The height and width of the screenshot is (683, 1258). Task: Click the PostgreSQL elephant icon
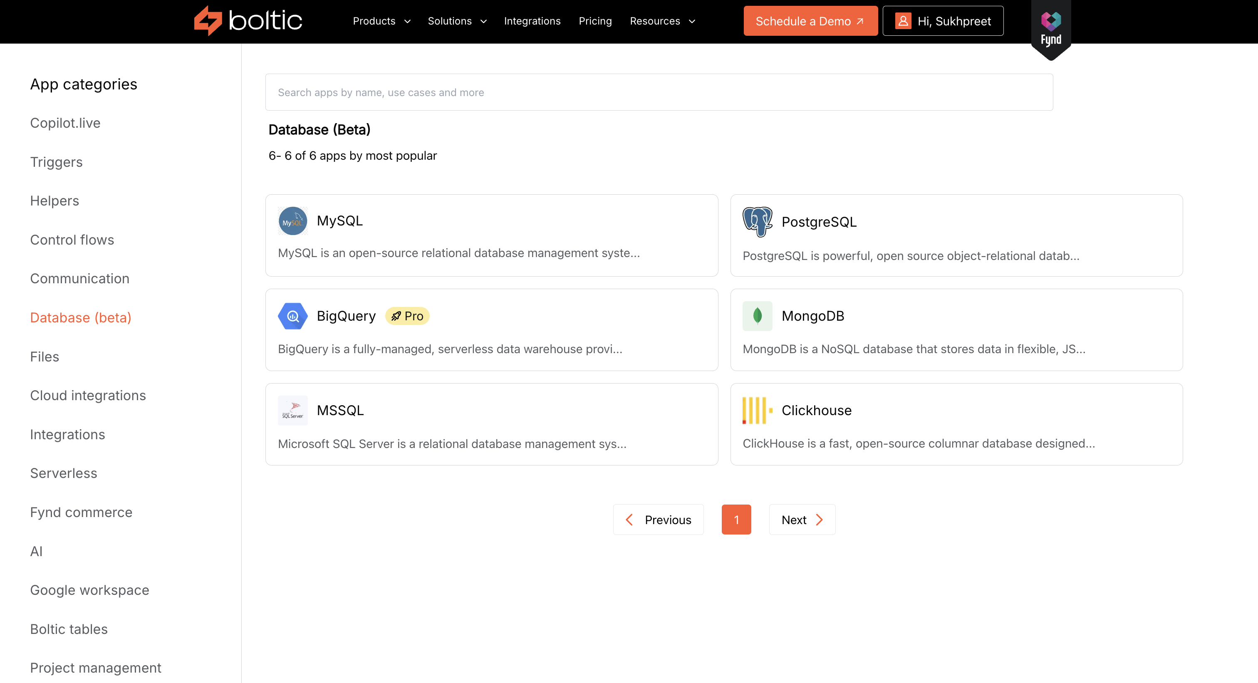click(757, 222)
